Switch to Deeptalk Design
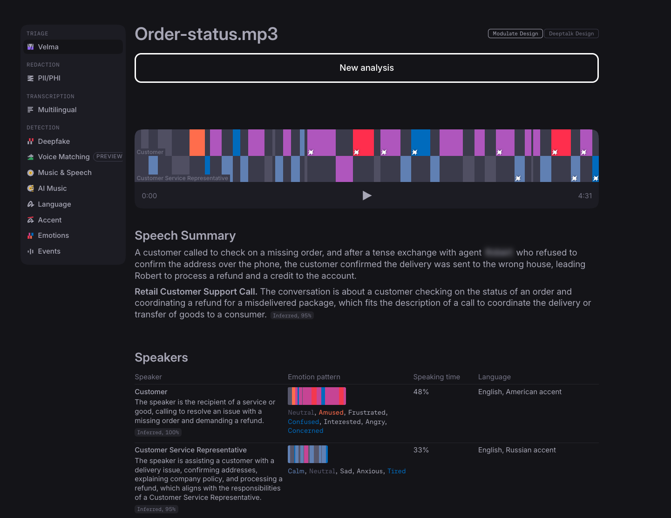Image resolution: width=671 pixels, height=518 pixels. [571, 34]
